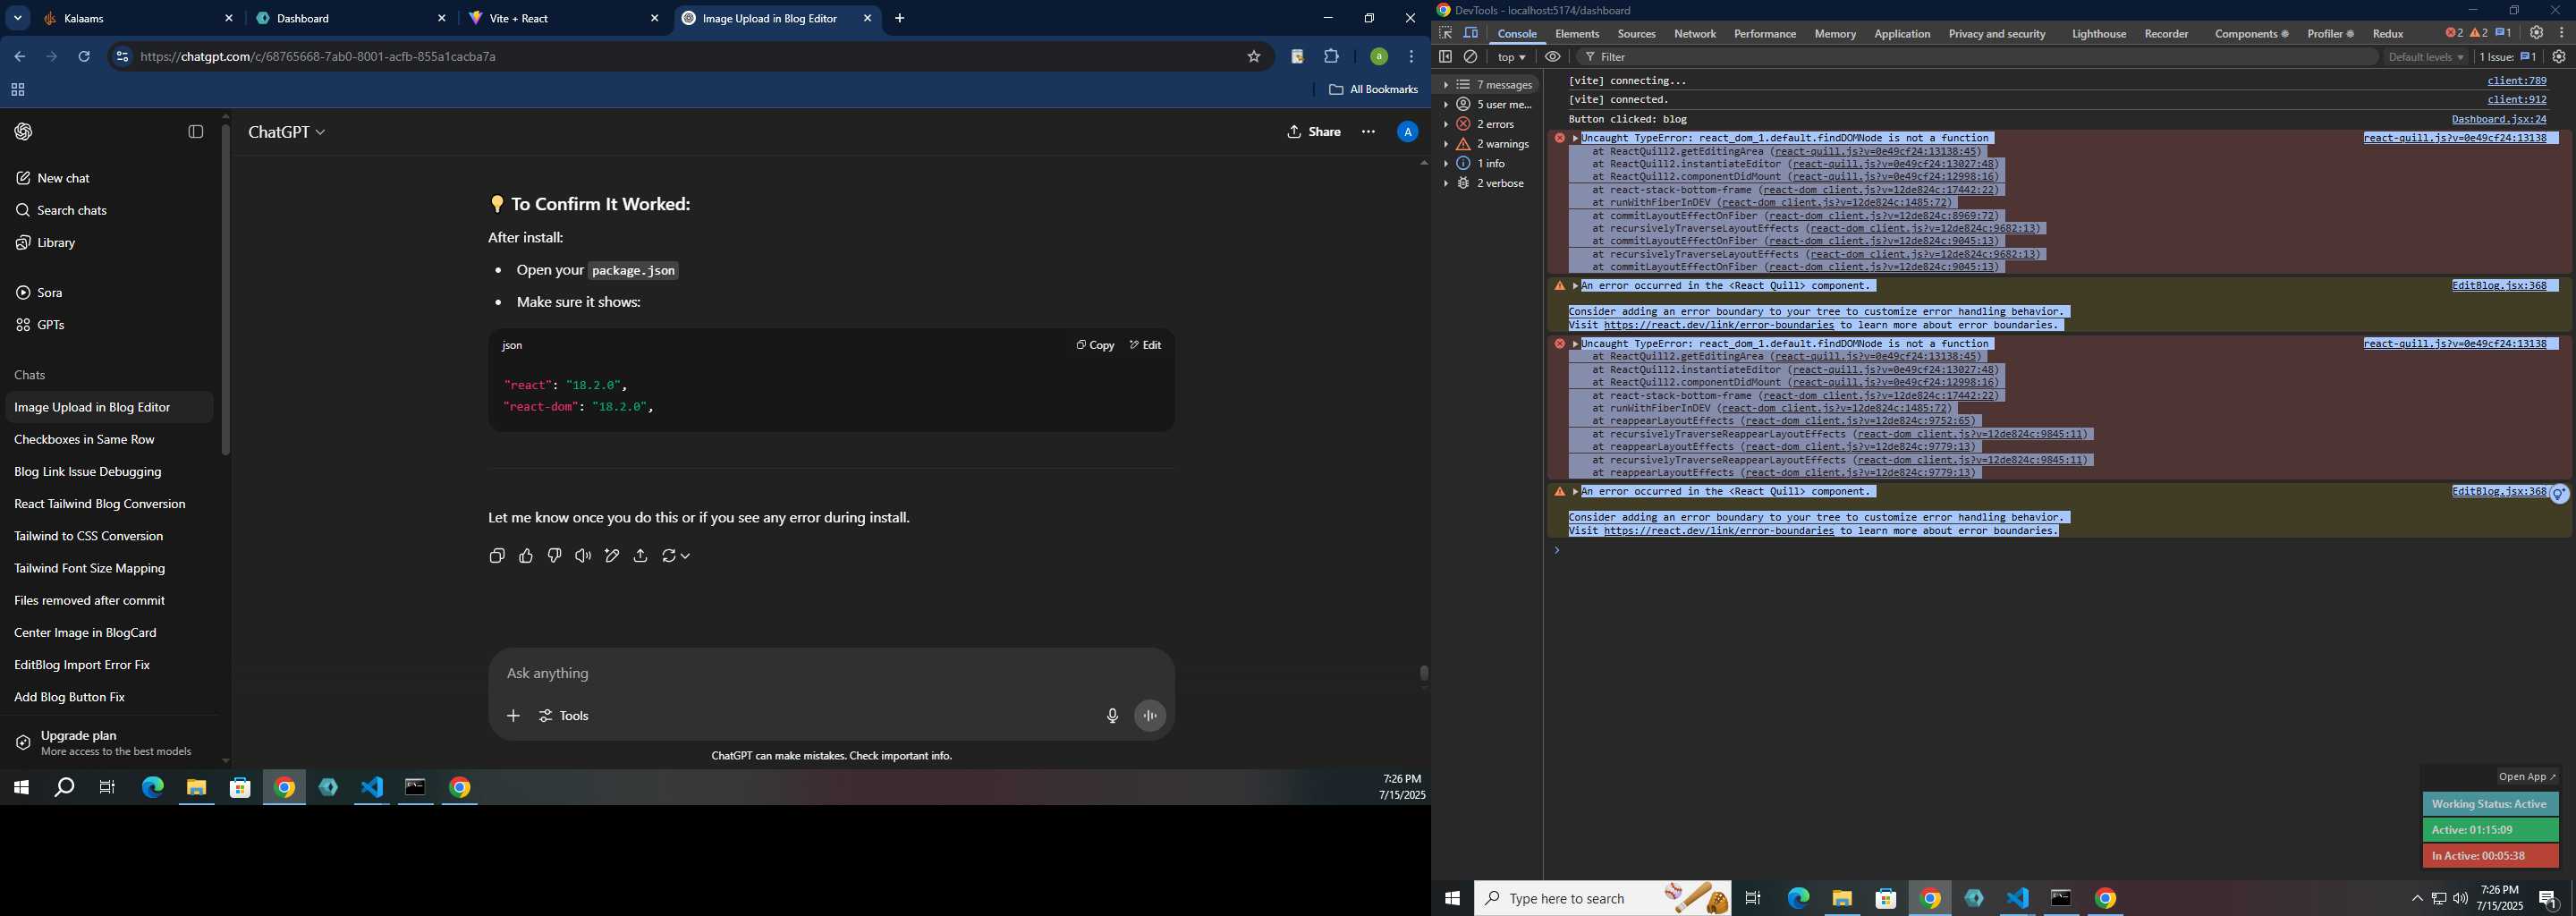Image resolution: width=2576 pixels, height=916 pixels.
Task: Click the volume icon in system tray
Action: [2460, 898]
